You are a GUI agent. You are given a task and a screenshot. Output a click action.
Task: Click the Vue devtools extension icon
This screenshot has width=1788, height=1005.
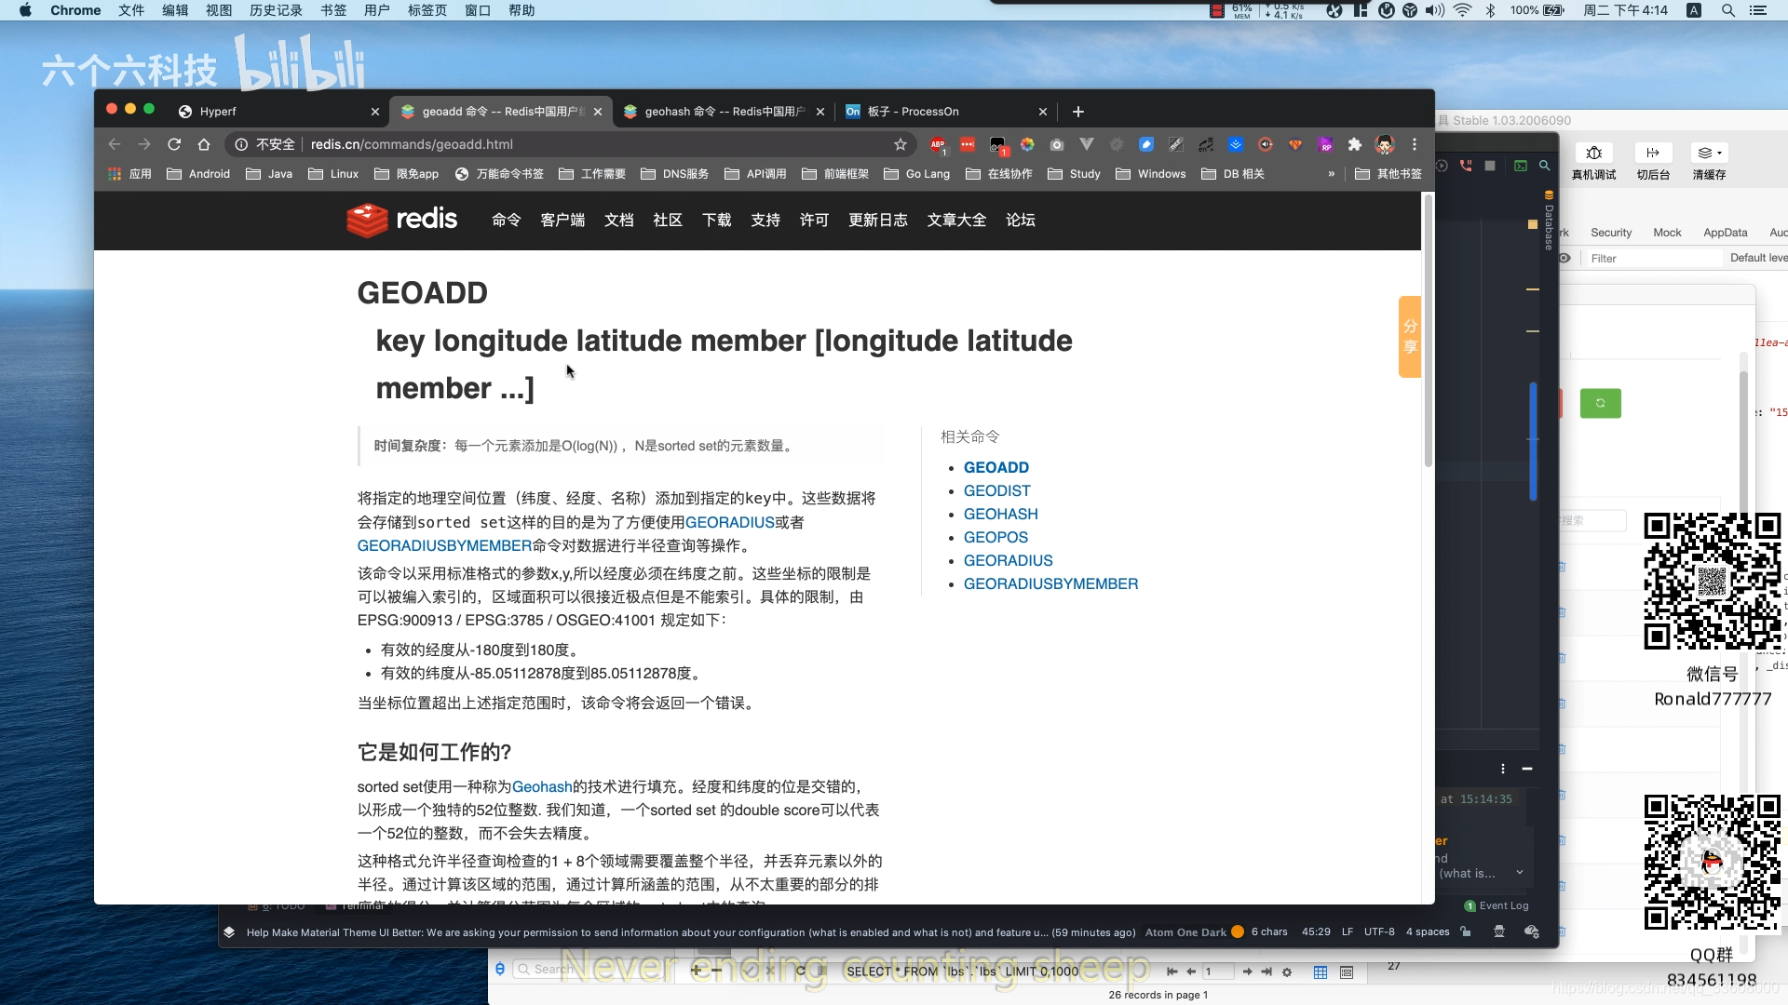coord(1087,145)
